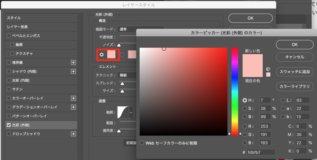This screenshot has width=317, height=160.
Task: Enable 光彩 (内側) checkbox
Action: pyautogui.click(x=9, y=80)
